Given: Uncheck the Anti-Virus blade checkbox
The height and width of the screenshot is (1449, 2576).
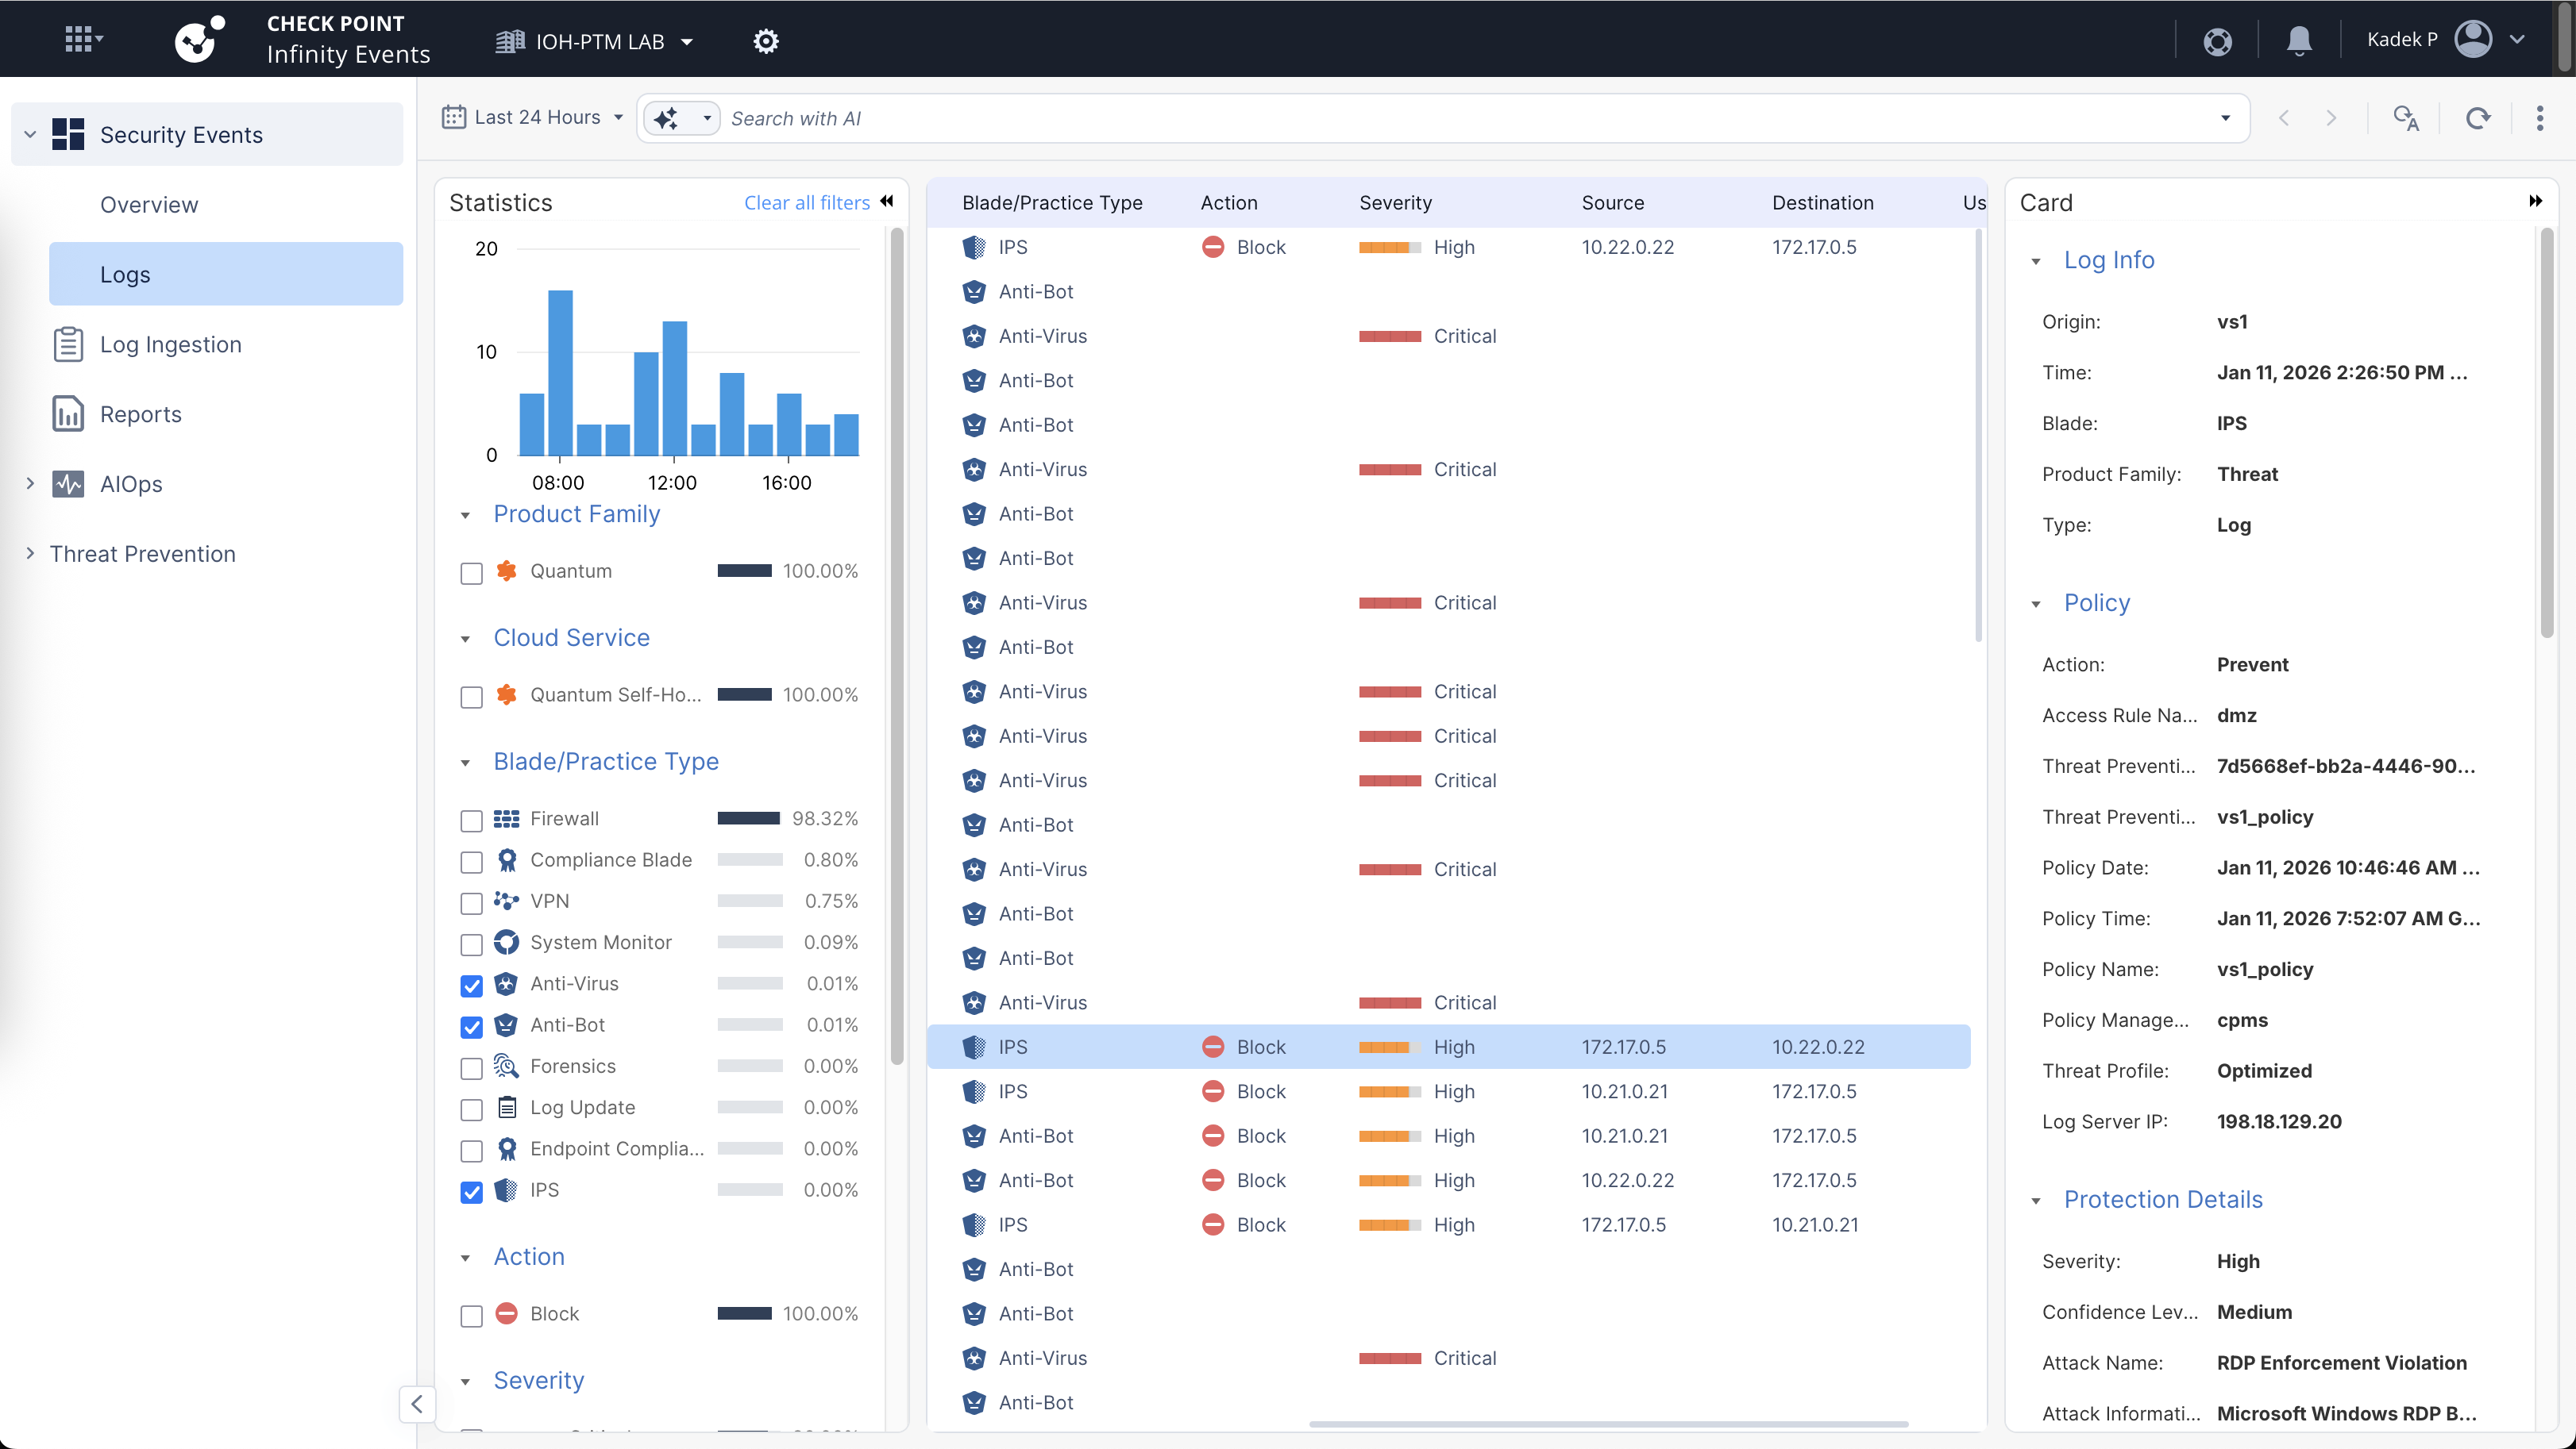Looking at the screenshot, I should 471,986.
